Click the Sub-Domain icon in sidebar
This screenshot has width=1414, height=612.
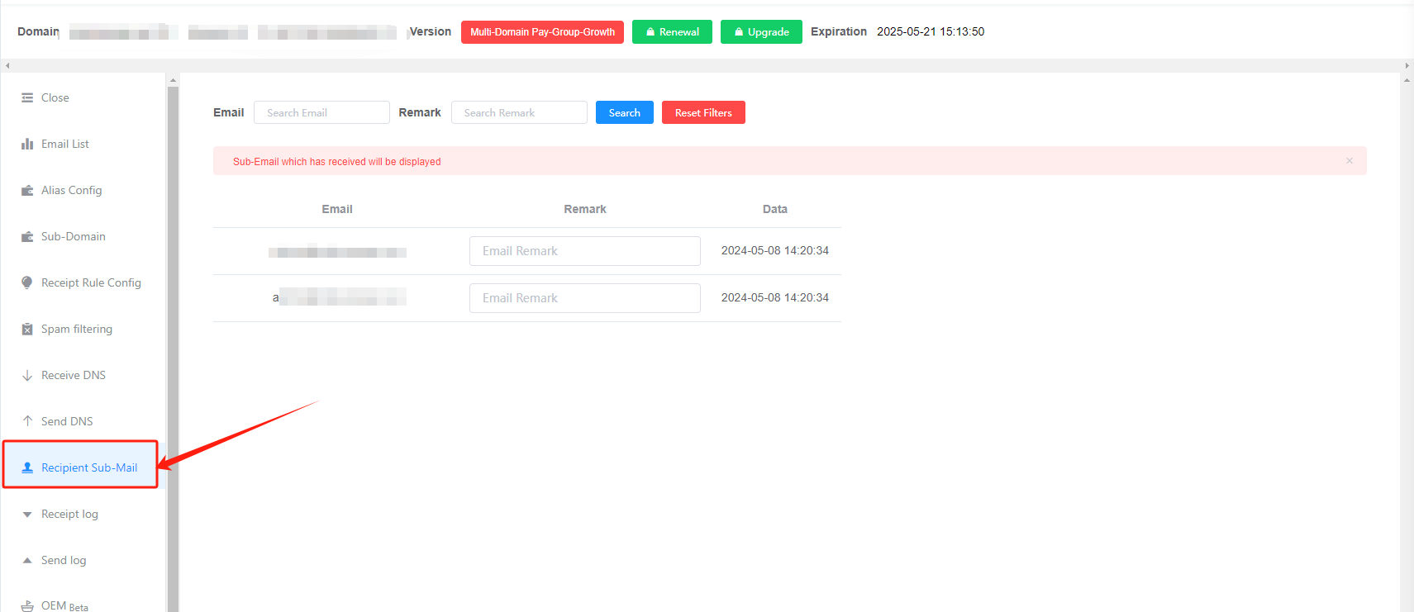pos(27,236)
